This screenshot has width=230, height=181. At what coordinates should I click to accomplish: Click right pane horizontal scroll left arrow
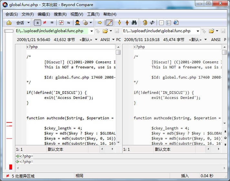[208, 149]
